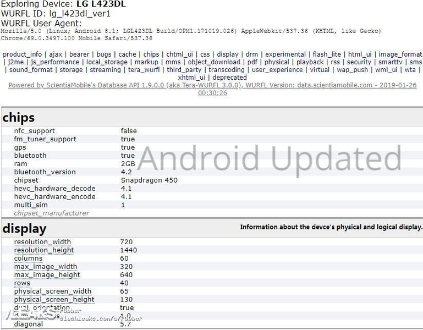Click the rows capability name
The height and width of the screenshot is (330, 423).
click(22, 283)
